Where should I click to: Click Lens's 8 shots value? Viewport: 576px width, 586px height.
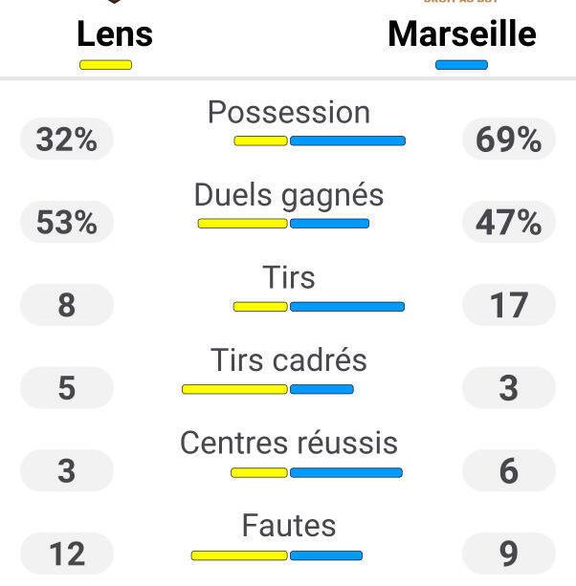pos(67,306)
